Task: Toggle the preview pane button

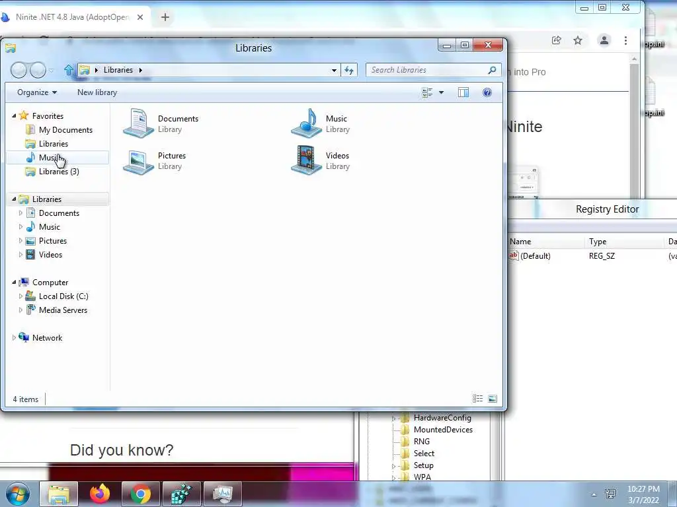Action: point(463,92)
